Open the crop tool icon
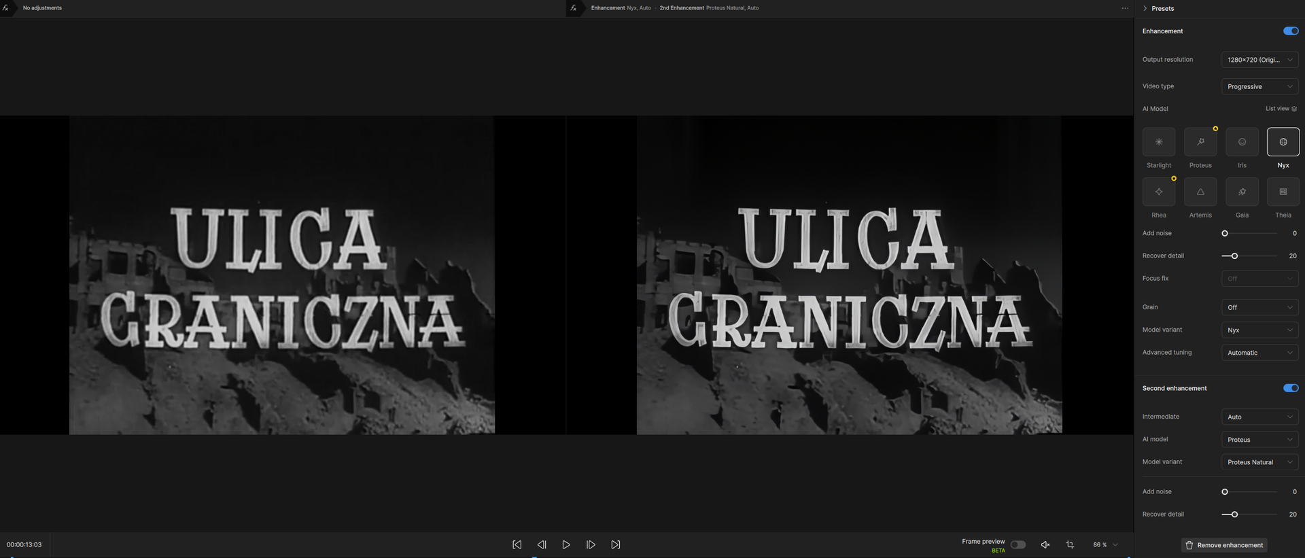 [x=1070, y=545]
